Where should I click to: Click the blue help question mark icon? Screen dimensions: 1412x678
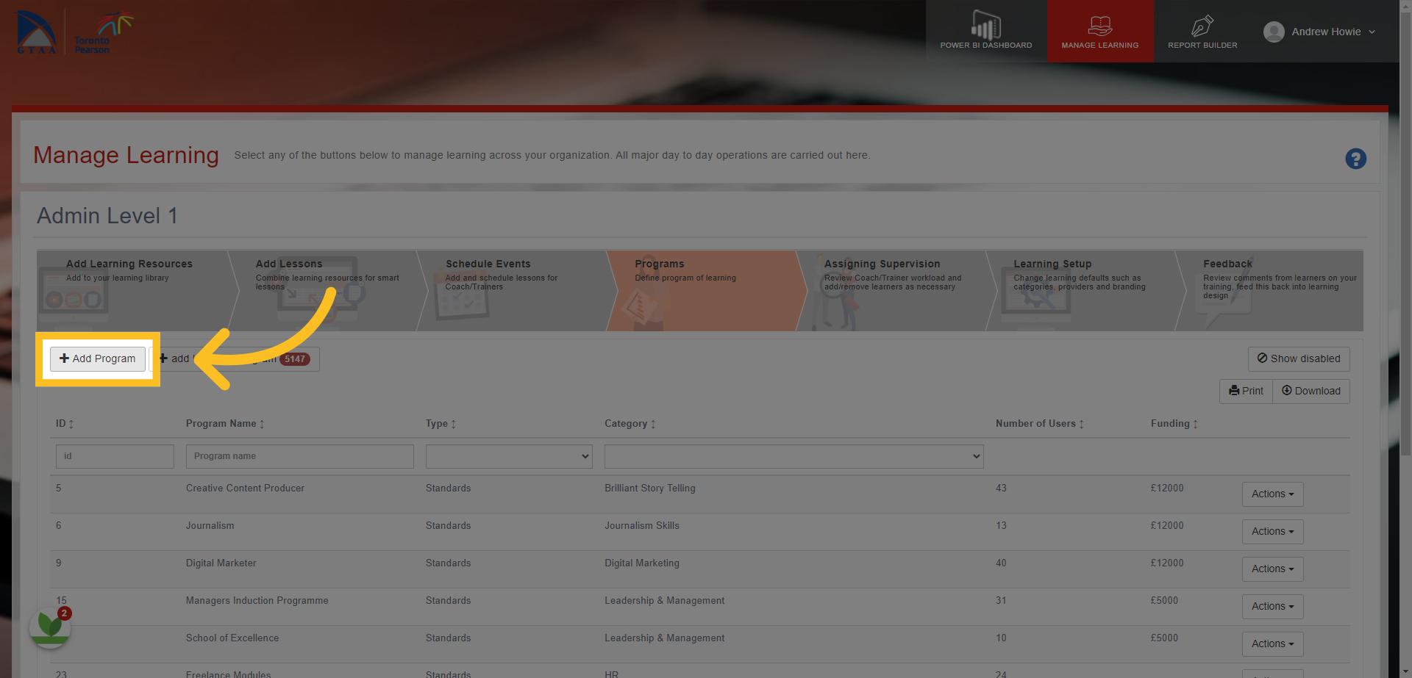[1355, 159]
